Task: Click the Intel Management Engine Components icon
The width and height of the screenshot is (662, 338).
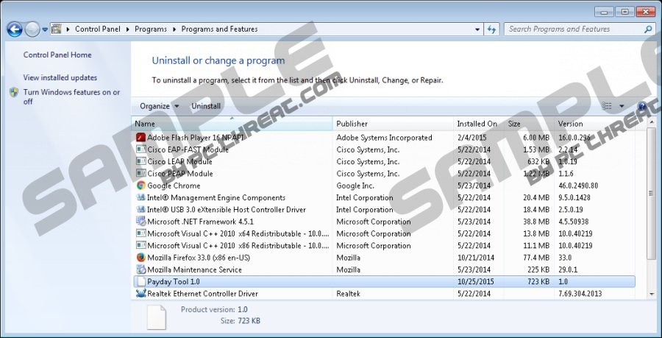Action: point(141,197)
